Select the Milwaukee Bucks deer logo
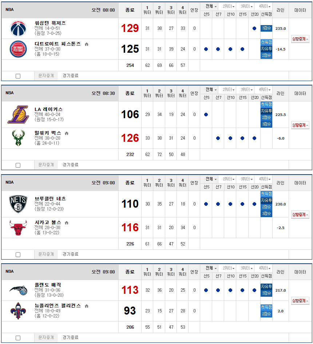The height and width of the screenshot is (344, 313). coord(19,138)
